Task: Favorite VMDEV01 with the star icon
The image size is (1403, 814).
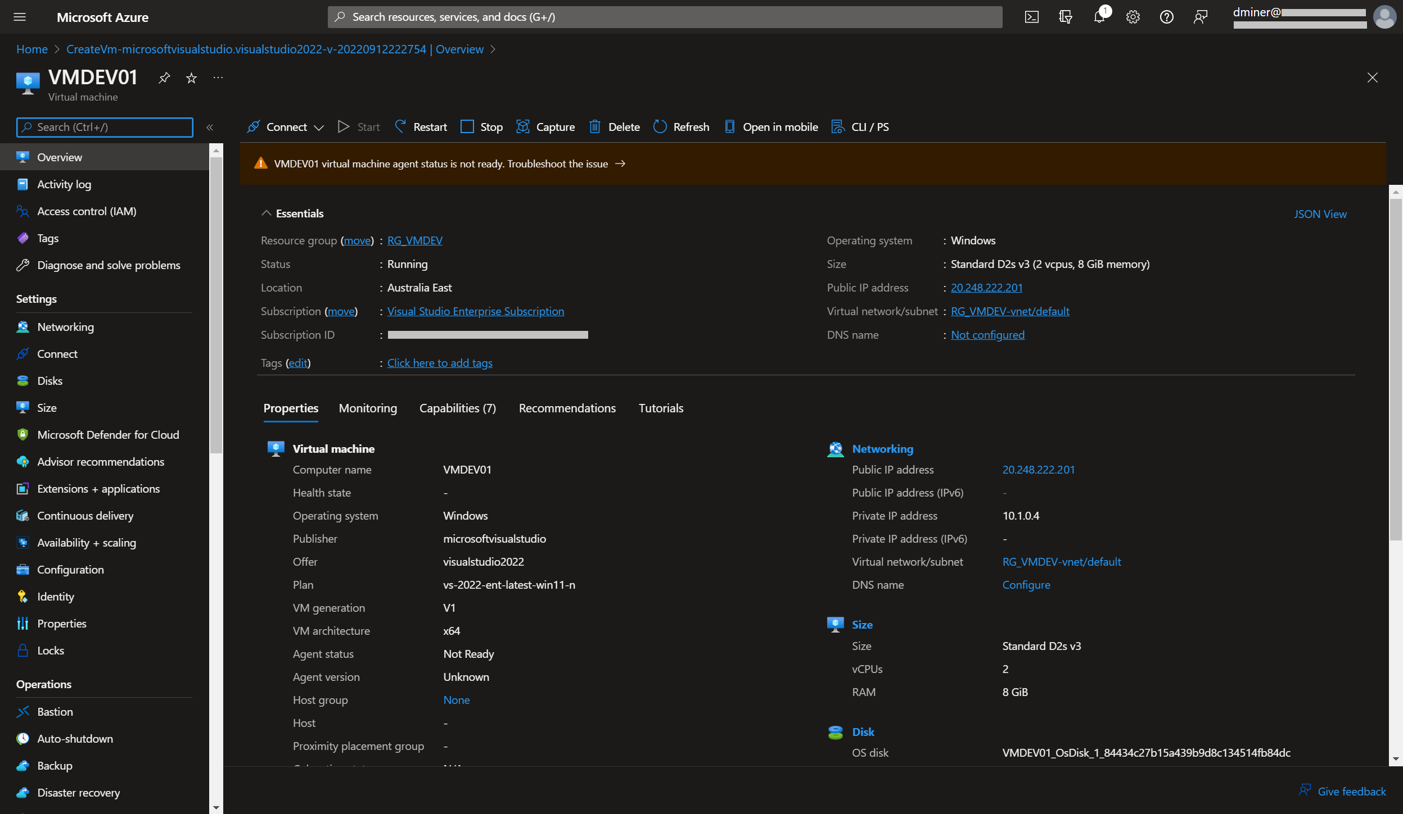Action: pyautogui.click(x=191, y=78)
